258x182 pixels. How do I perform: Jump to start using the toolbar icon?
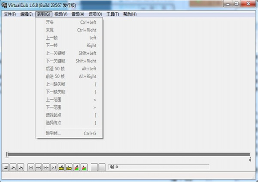[31, 167]
